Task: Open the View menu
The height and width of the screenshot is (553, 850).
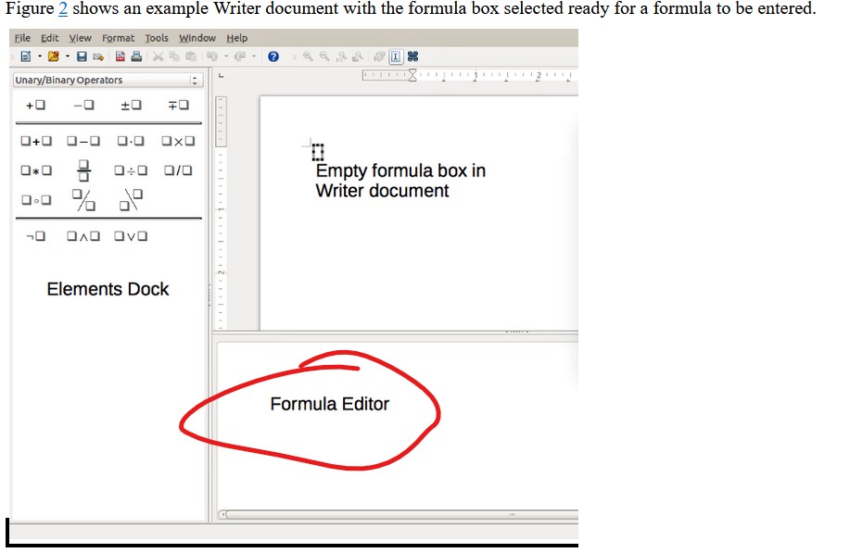Action: point(81,38)
